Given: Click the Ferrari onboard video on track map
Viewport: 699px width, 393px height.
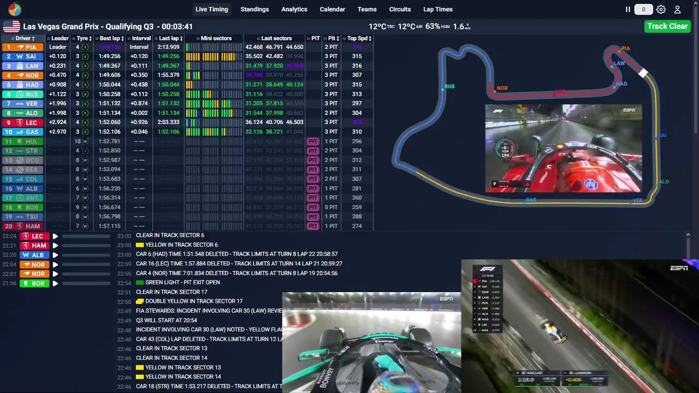Looking at the screenshot, I should click(564, 148).
